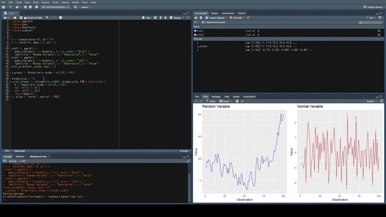Select the x_winsor value row

point(288,46)
